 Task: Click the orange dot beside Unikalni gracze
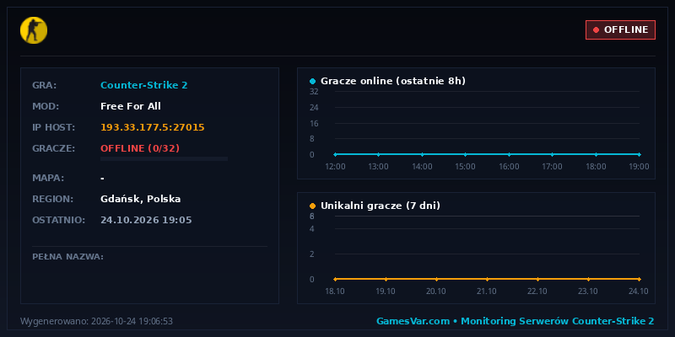[312, 206]
